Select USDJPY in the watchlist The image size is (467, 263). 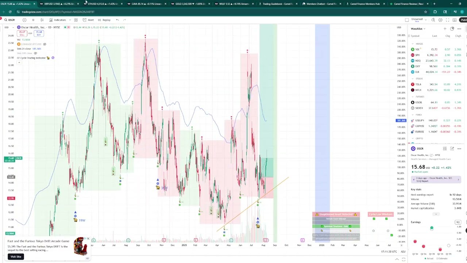[436, 121]
